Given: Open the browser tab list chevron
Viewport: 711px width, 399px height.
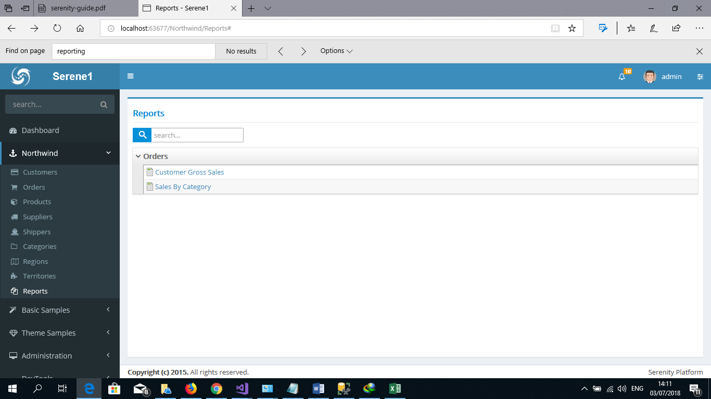Looking at the screenshot, I should pyautogui.click(x=268, y=8).
